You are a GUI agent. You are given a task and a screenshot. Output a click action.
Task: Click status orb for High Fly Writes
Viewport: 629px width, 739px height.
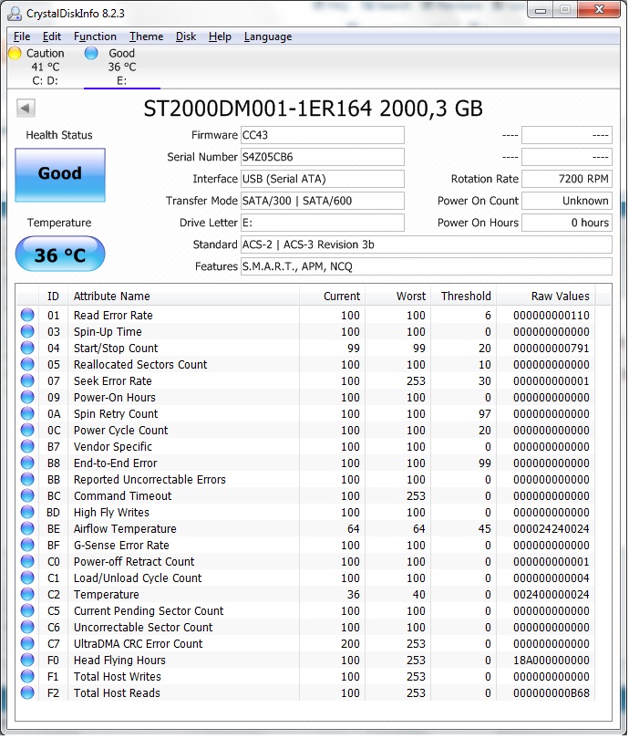click(27, 512)
